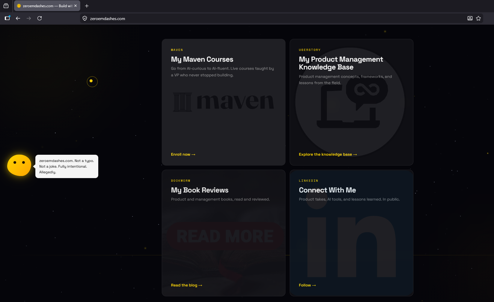Viewport: 494px width, 302px height.
Task: Click the USERSTORY category label
Action: point(309,50)
